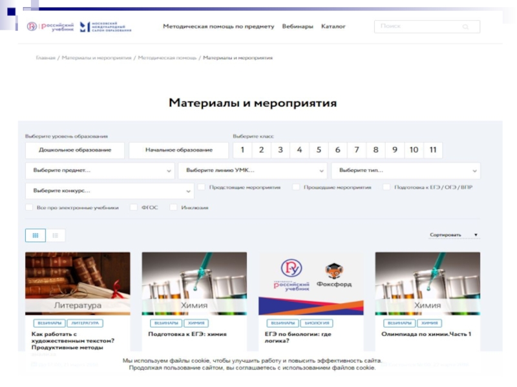Click ХИМИЯ tag on Олимпиада card
The height and width of the screenshot is (387, 517).
click(x=430, y=323)
